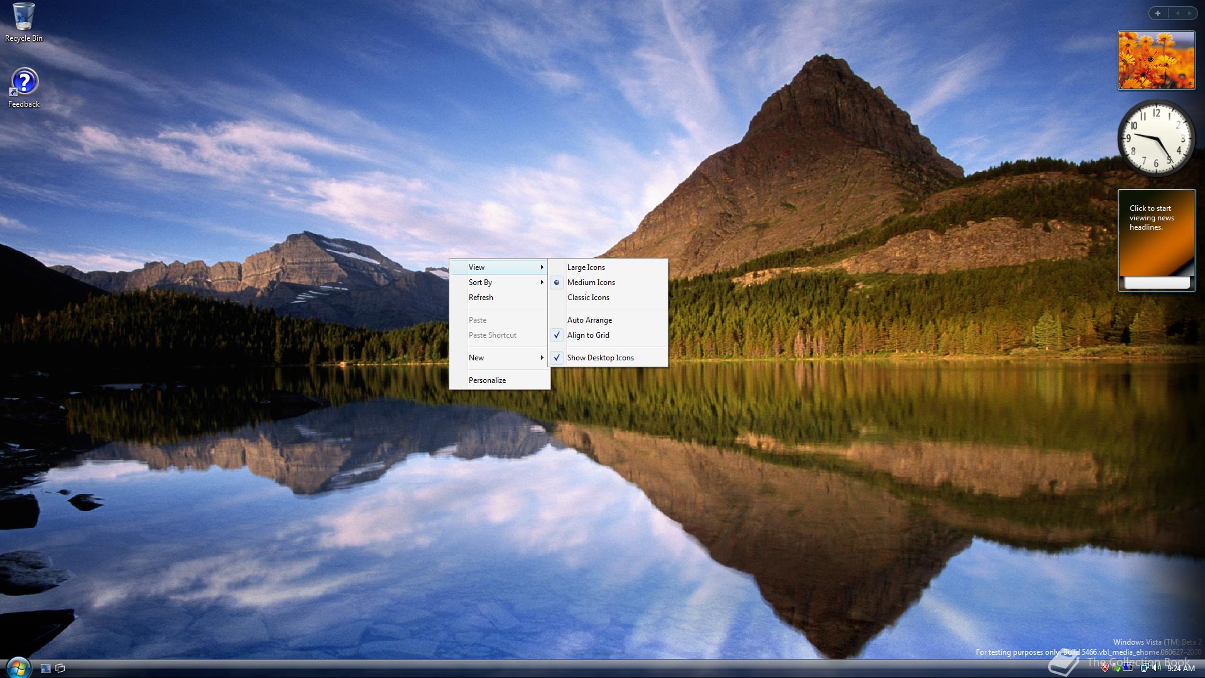Choose Personalize from the context menu

[x=487, y=380]
